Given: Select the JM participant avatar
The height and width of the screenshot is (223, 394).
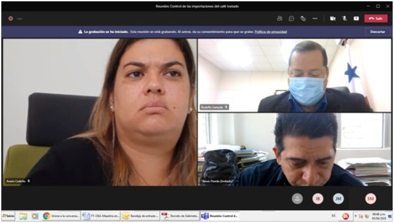Looking at the screenshot, I should pos(338,198).
